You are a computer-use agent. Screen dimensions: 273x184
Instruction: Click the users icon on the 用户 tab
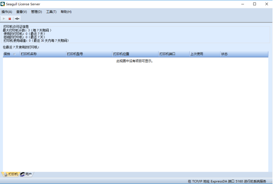(23, 174)
